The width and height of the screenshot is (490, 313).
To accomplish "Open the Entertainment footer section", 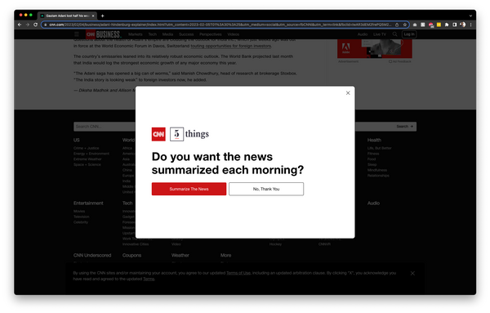I will [88, 203].
